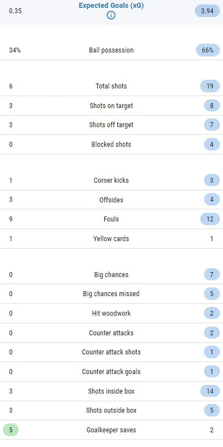Image resolution: width=223 pixels, height=447 pixels.
Task: Click the 34% possession value
Action: pyautogui.click(x=15, y=50)
